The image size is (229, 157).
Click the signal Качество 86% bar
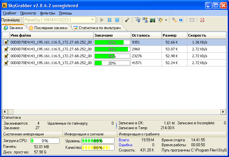coord(98,148)
